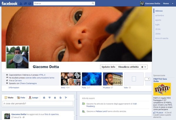
Task: Click the Amici 434 label
Action: click(x=65, y=88)
